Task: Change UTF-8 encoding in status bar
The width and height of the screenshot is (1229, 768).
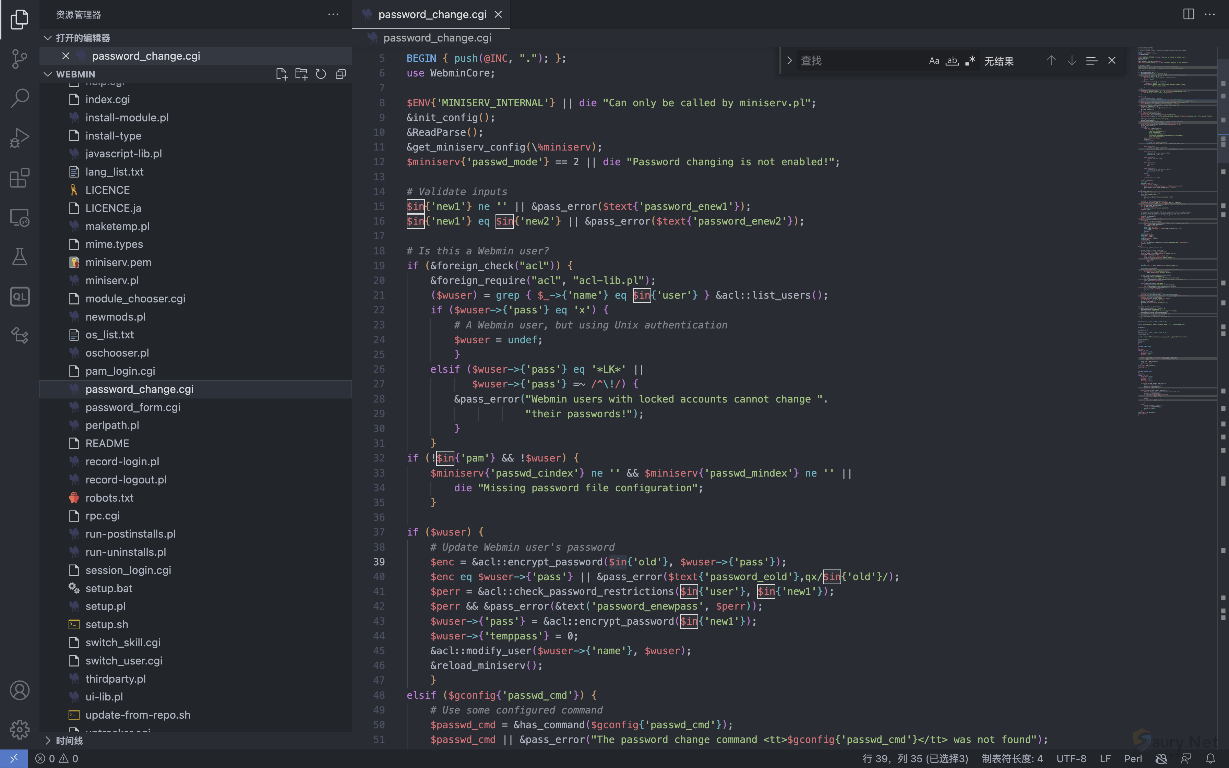Action: (1071, 758)
